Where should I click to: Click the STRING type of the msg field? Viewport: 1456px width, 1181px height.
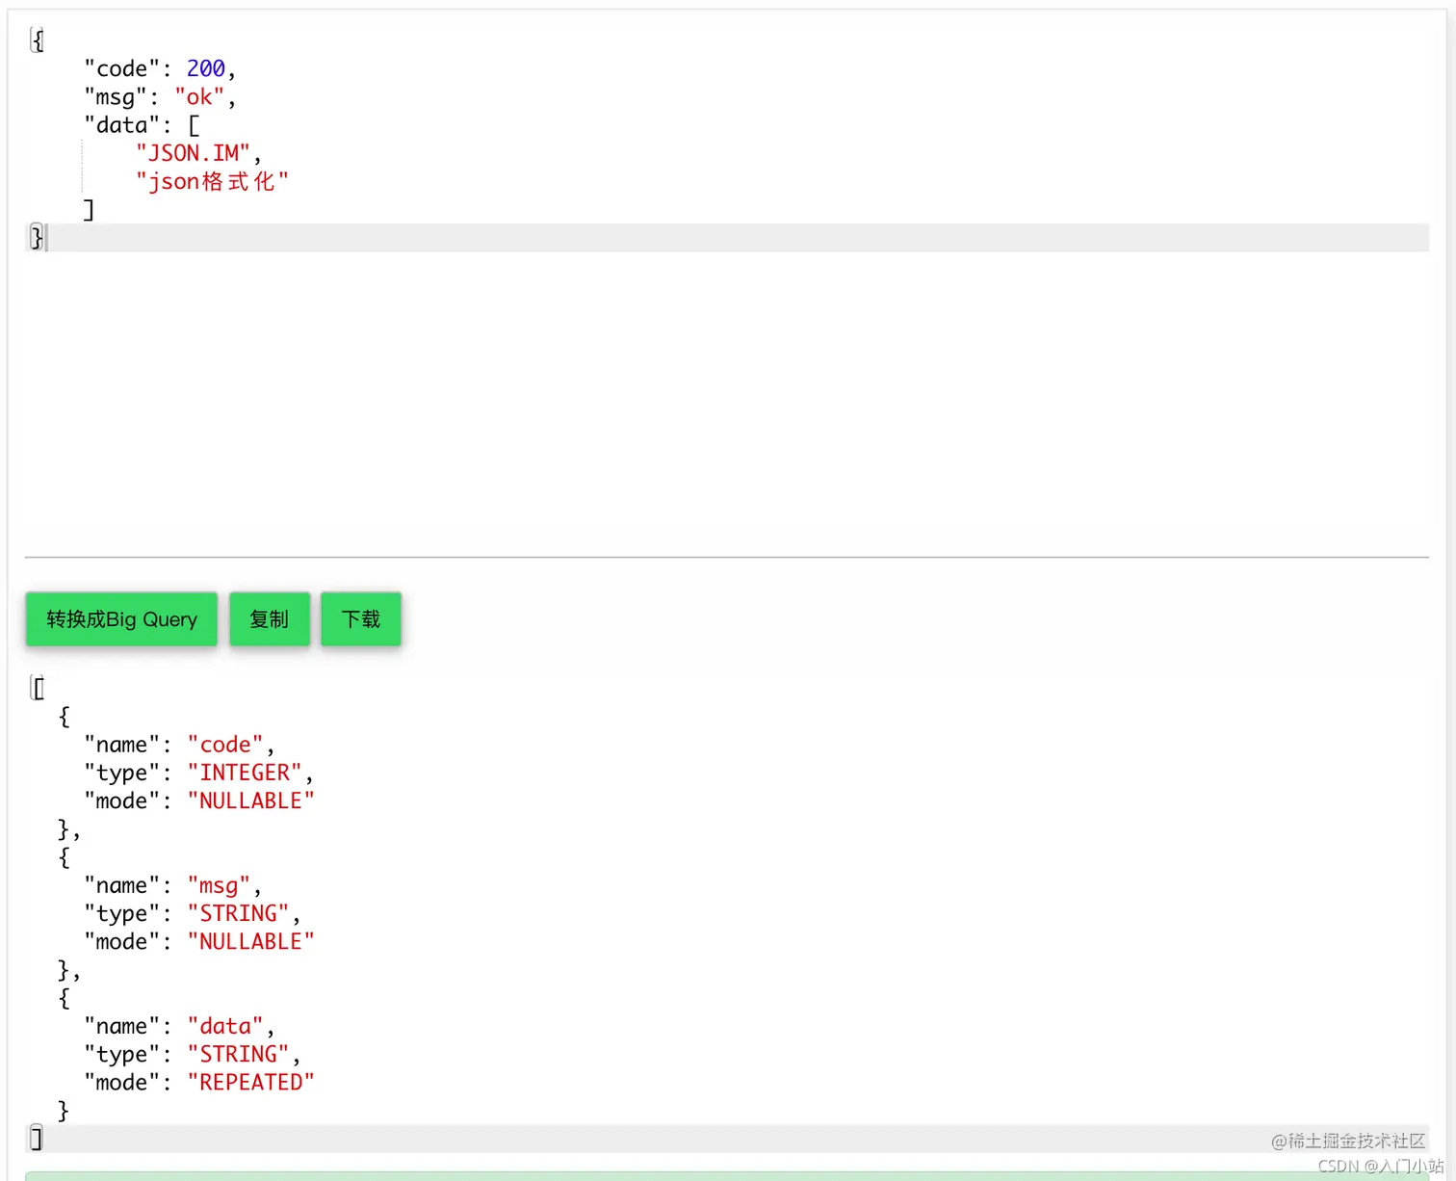click(238, 913)
